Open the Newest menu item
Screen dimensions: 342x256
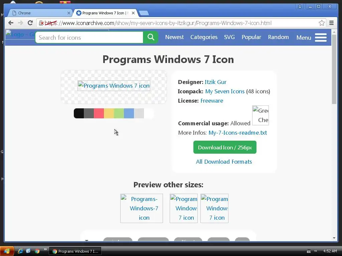[174, 37]
